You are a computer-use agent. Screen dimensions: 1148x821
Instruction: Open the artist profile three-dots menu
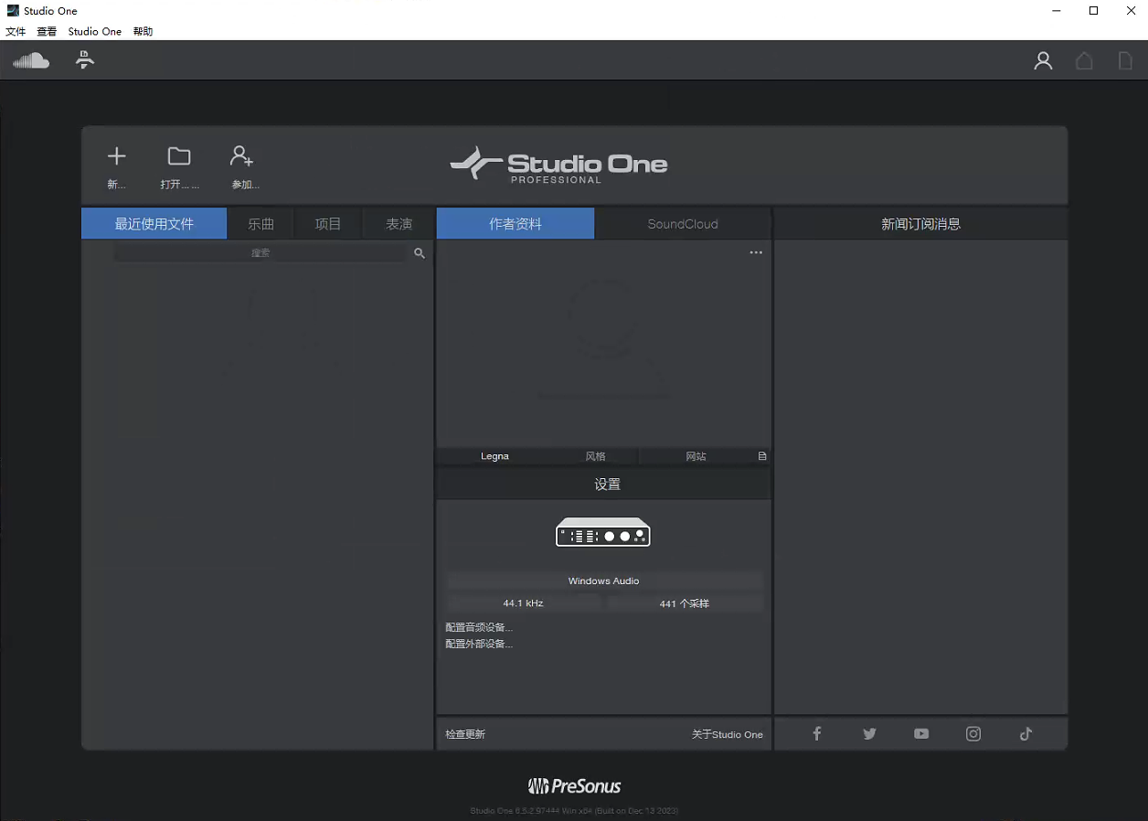tap(756, 253)
